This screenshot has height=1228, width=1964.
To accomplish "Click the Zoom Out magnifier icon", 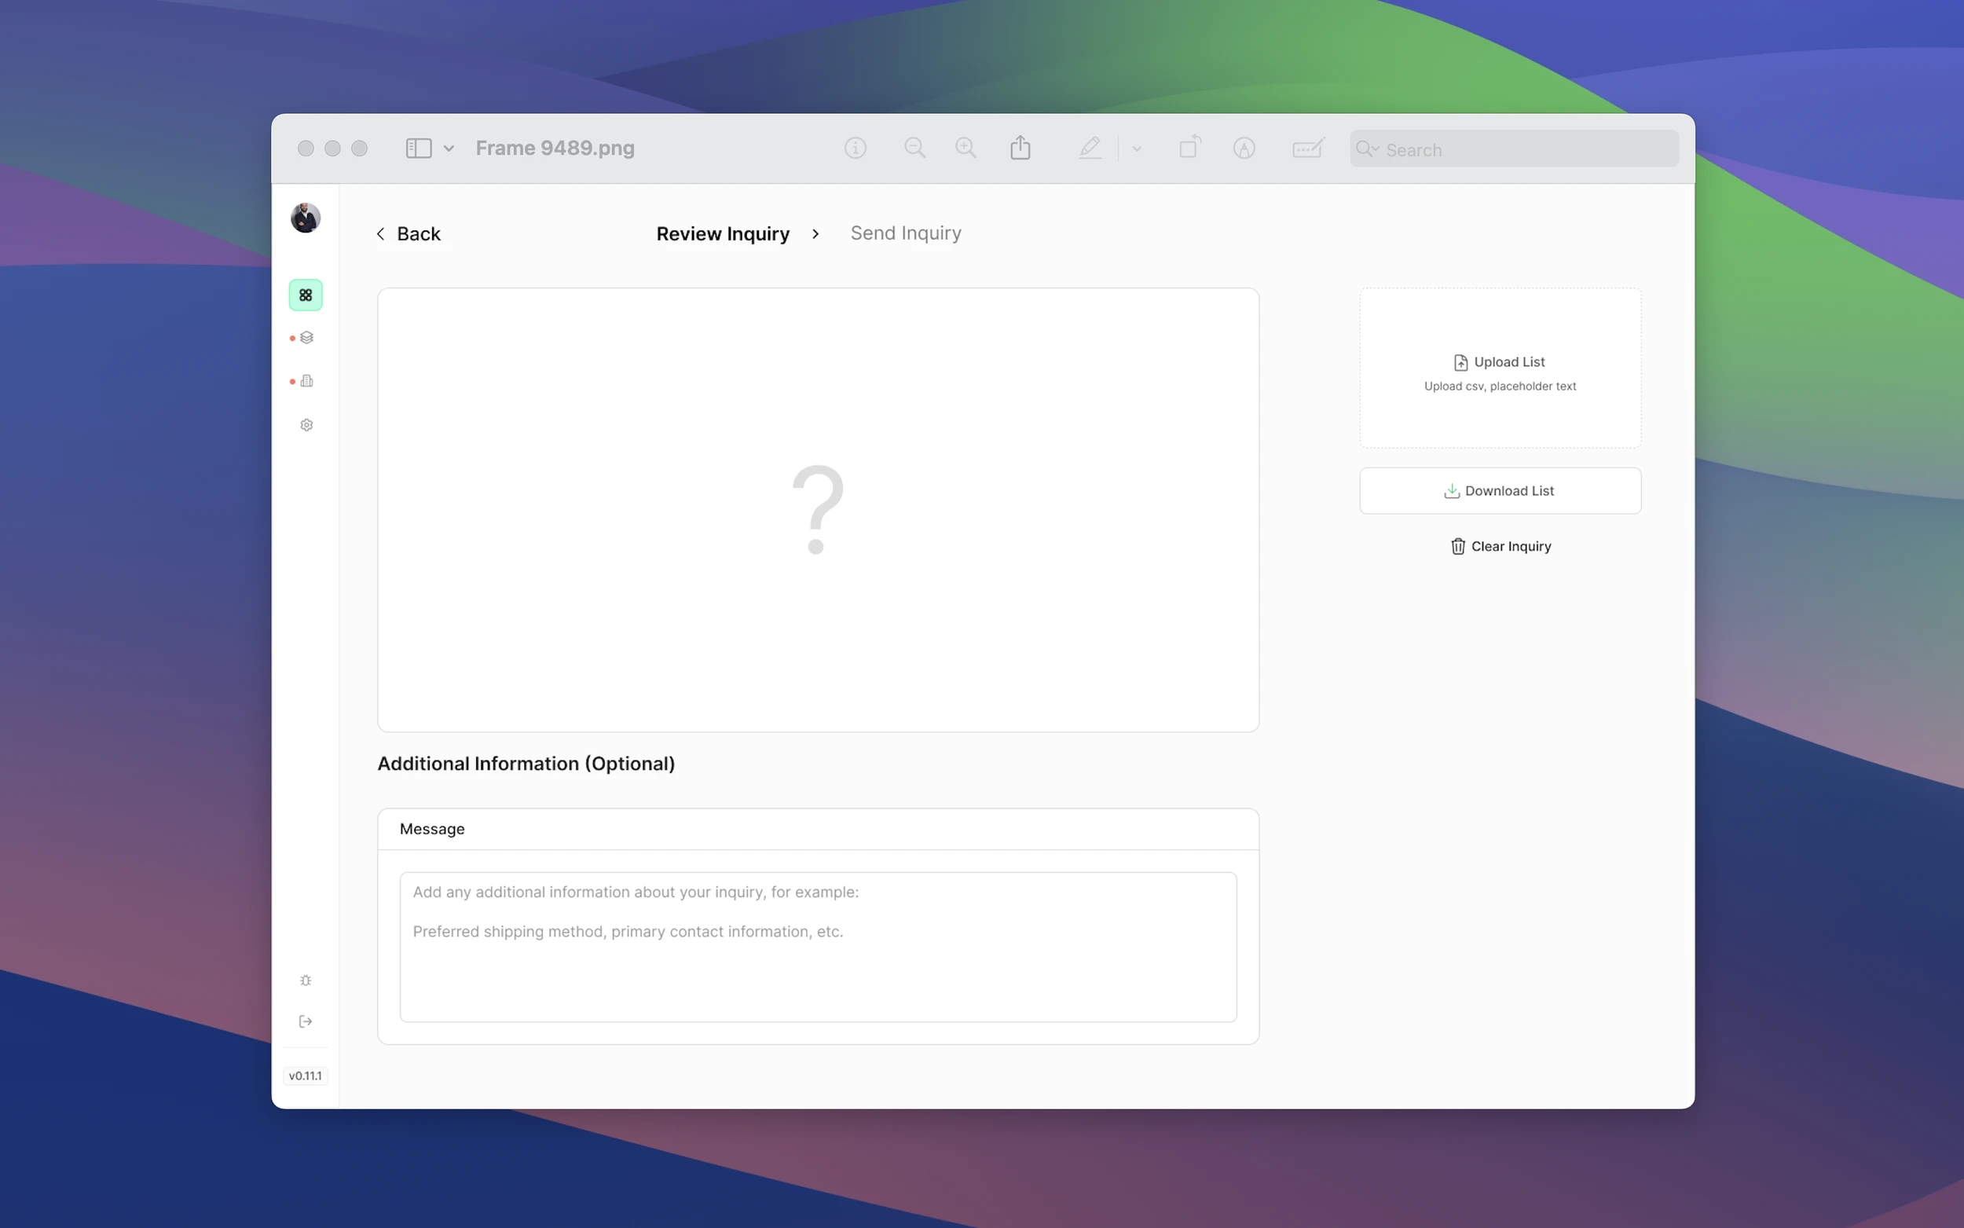I will click(914, 148).
